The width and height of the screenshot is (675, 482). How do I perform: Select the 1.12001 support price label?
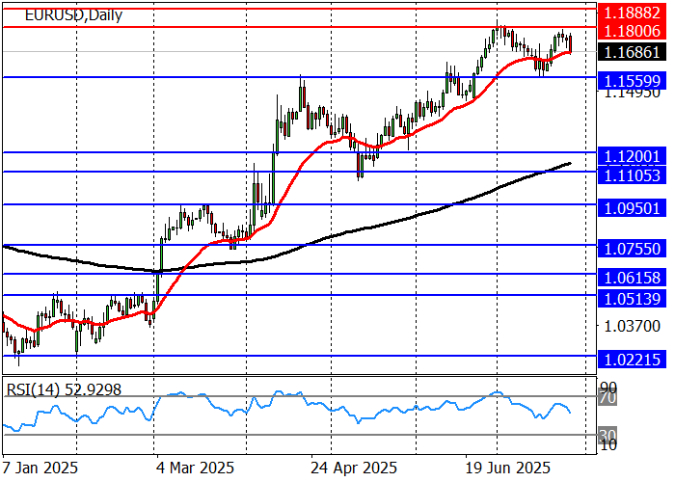(632, 156)
